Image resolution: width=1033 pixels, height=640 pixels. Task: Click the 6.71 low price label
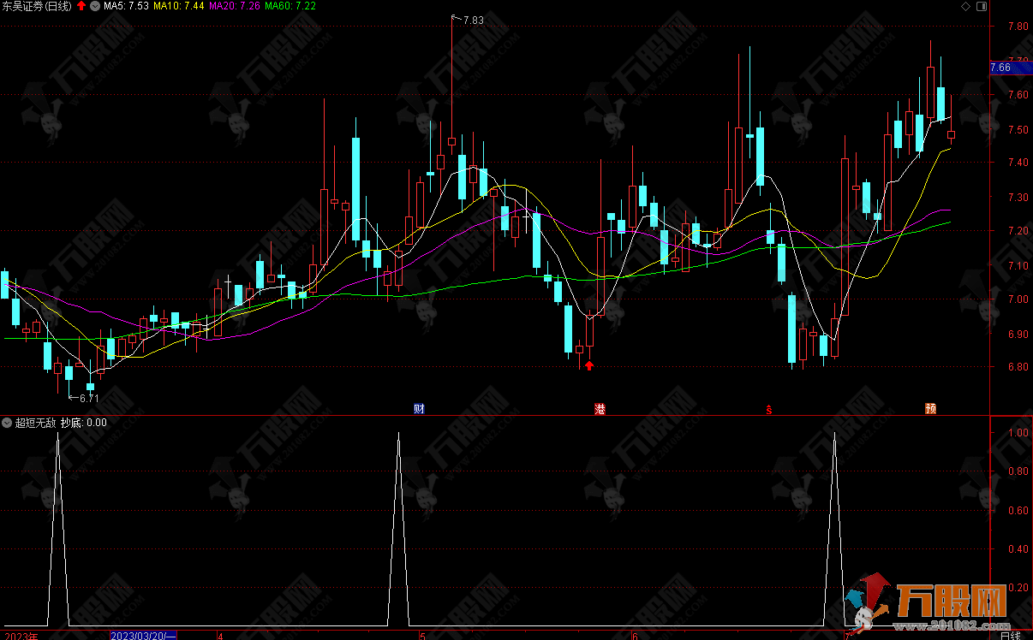[x=89, y=398]
